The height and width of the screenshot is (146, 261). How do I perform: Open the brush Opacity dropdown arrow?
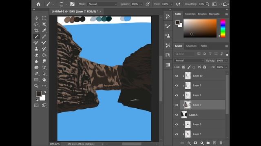141,4
